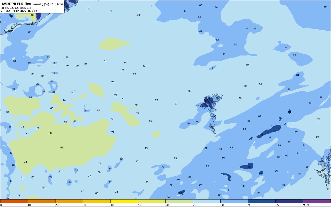Click the legend tick label '20'

point(57,205)
